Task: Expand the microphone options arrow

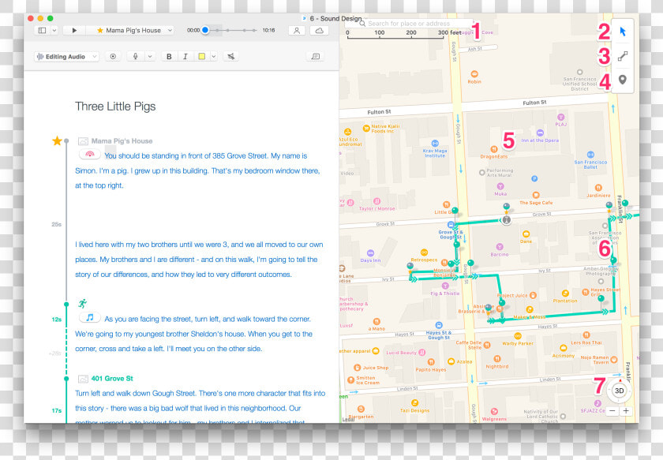Action: click(x=150, y=56)
